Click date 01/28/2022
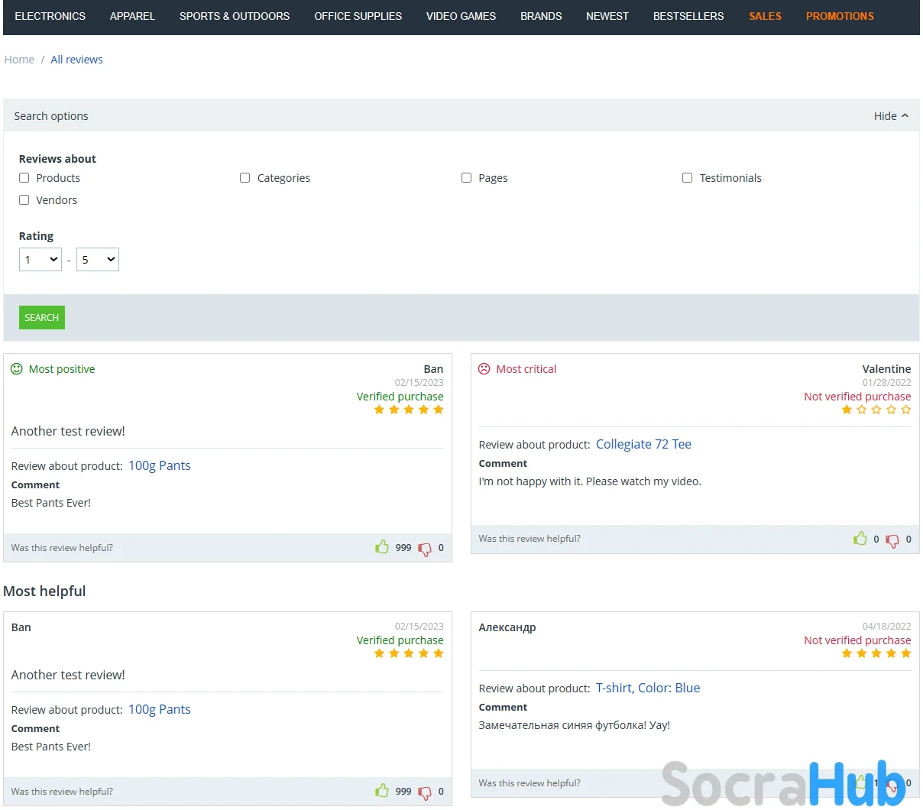This screenshot has width=923, height=810. (886, 383)
